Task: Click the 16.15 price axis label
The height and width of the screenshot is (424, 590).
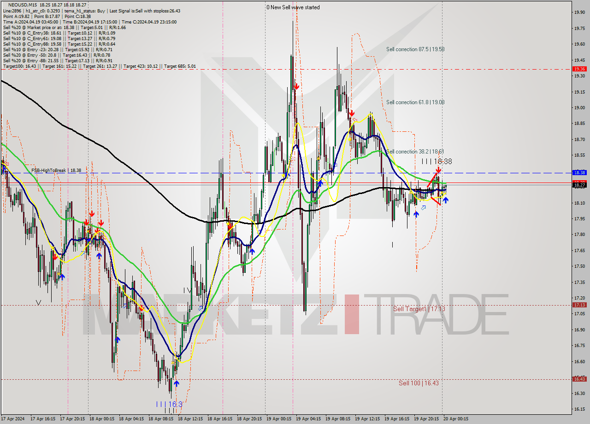Action: click(x=579, y=409)
